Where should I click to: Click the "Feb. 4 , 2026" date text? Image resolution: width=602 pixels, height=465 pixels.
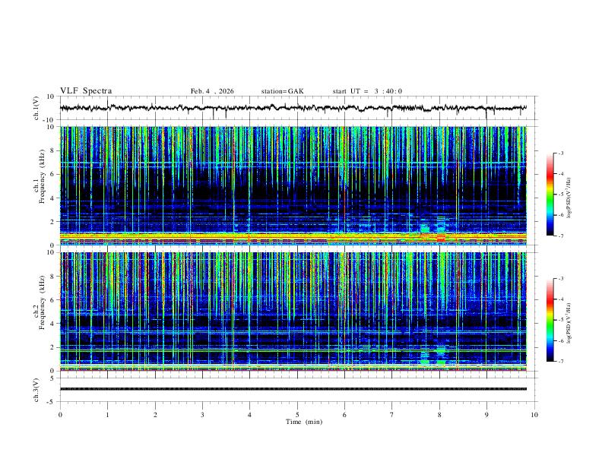[212, 91]
